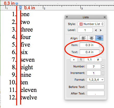Click the Before Text input field
Image resolution: width=114 pixels, height=108 pixels.
(x=96, y=87)
